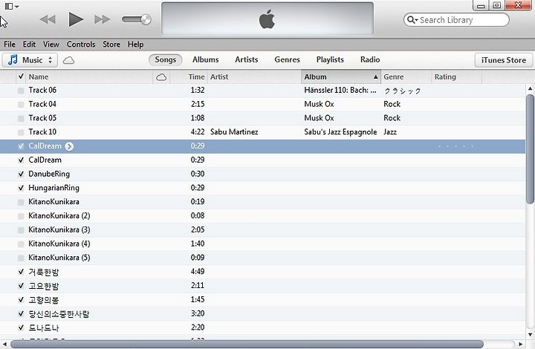Click the horizontal scrollbar right arrow
This screenshot has width=535, height=349.
(x=521, y=345)
